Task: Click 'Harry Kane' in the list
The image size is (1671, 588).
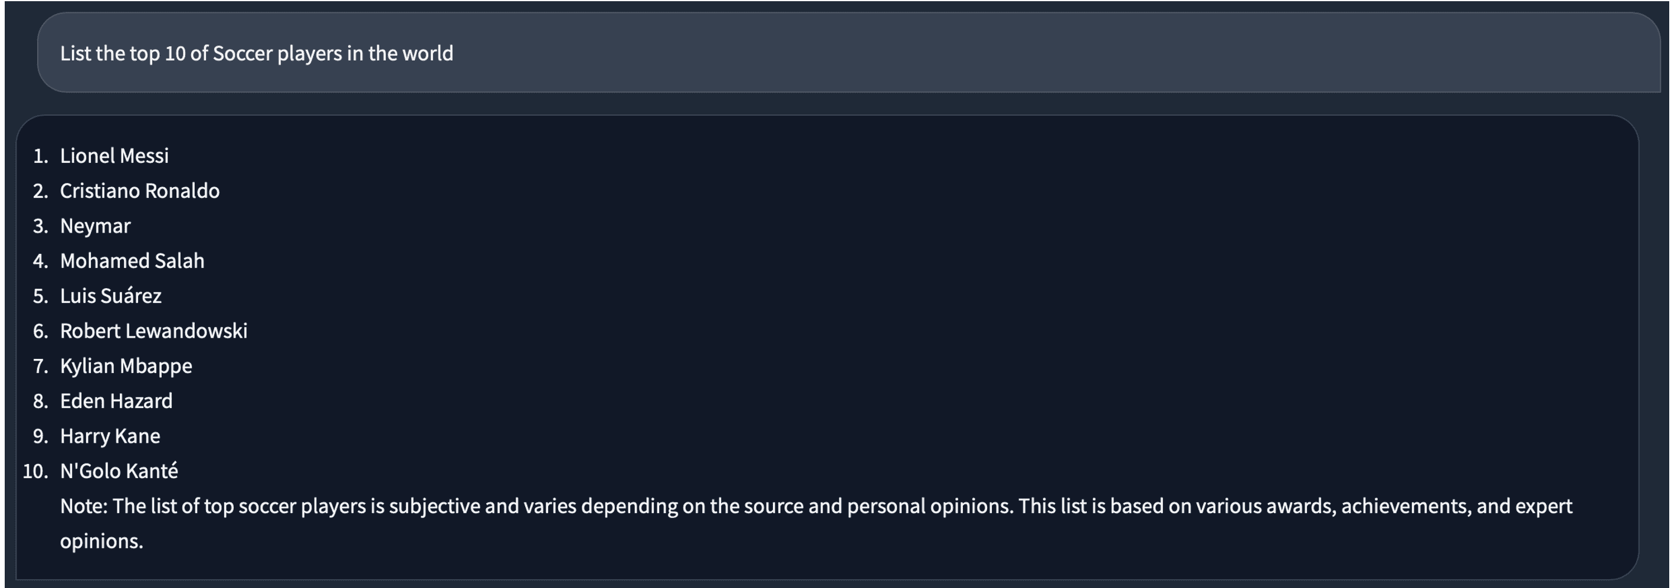Action: (110, 436)
